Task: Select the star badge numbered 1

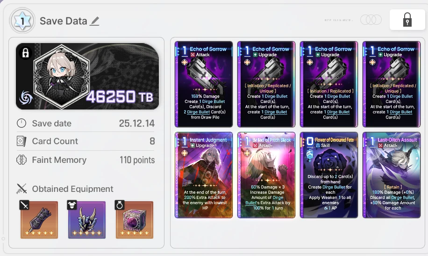Action: 22,21
